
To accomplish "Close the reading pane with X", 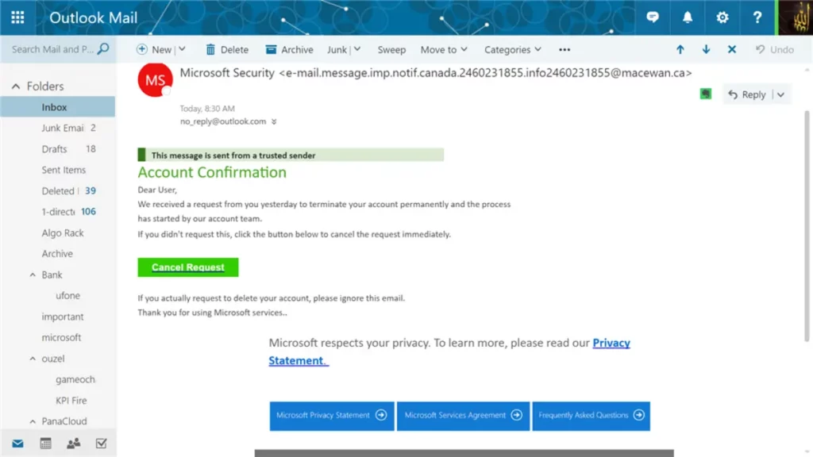I will (731, 49).
